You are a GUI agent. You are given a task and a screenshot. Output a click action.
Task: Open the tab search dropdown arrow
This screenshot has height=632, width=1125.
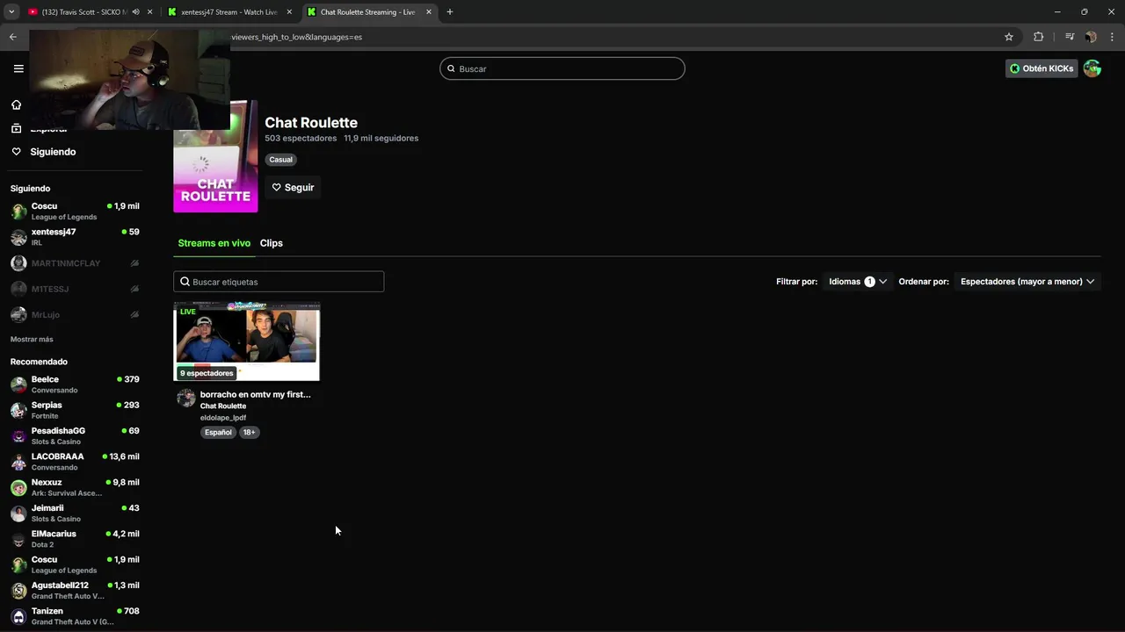click(11, 12)
